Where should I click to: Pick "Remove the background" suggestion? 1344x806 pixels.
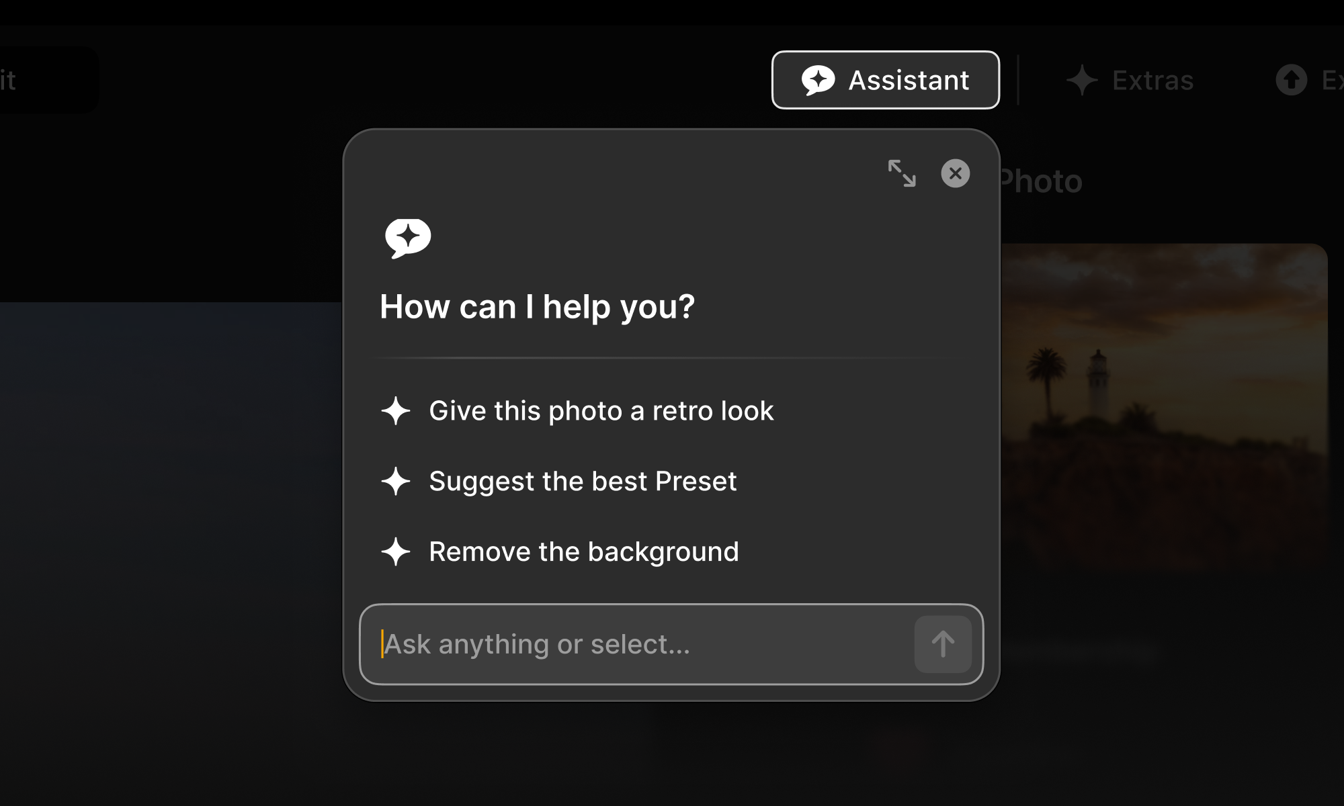(583, 552)
